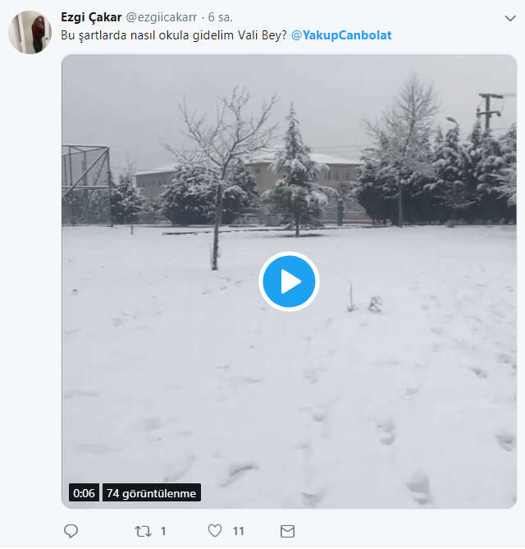Image resolution: width=525 pixels, height=549 pixels.
Task: Visit the mentioned @YakupCanbolat profile
Action: [341, 35]
